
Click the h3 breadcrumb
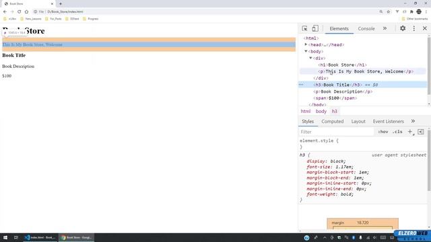tap(334, 111)
